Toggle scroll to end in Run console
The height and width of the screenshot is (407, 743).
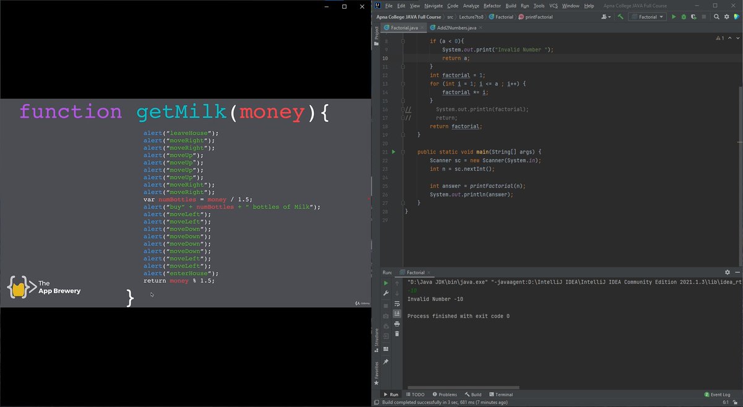[x=397, y=313]
